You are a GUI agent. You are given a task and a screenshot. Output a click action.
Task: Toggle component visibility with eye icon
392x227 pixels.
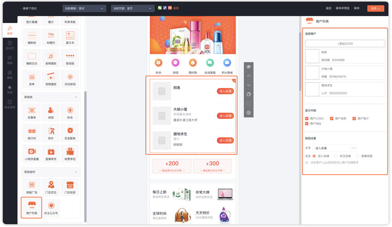click(x=249, y=67)
